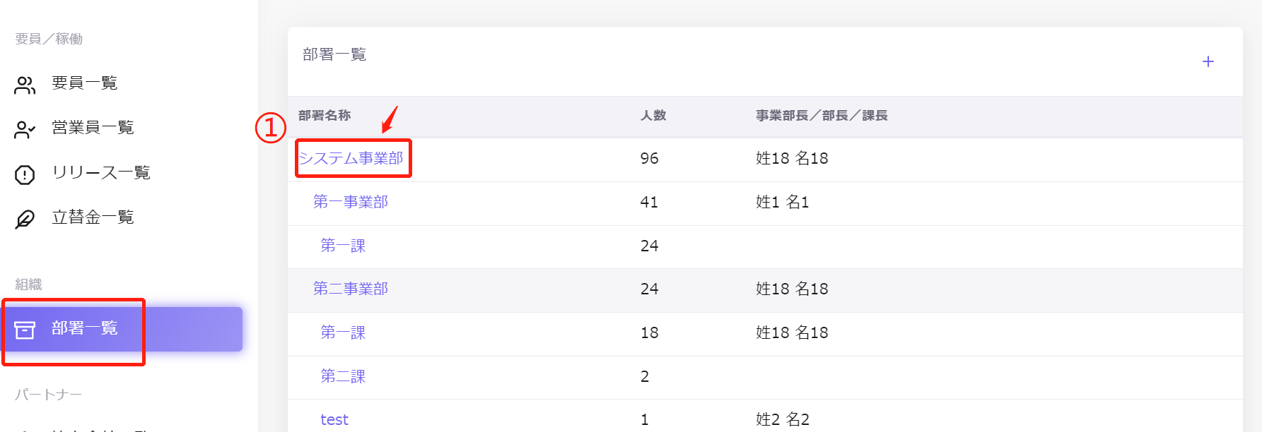Click the feather icon beside 立替金一覧
The width and height of the screenshot is (1262, 432).
tap(25, 219)
